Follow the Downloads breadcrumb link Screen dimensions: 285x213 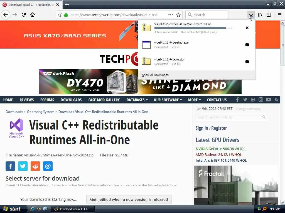(x=14, y=111)
